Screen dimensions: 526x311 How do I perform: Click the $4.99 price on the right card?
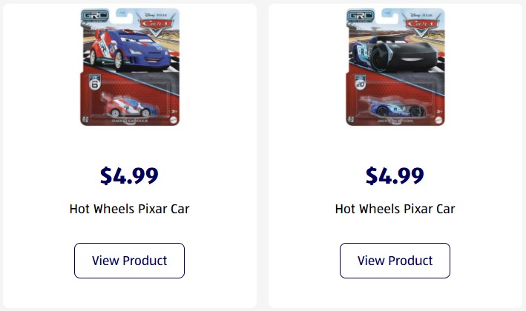click(395, 175)
